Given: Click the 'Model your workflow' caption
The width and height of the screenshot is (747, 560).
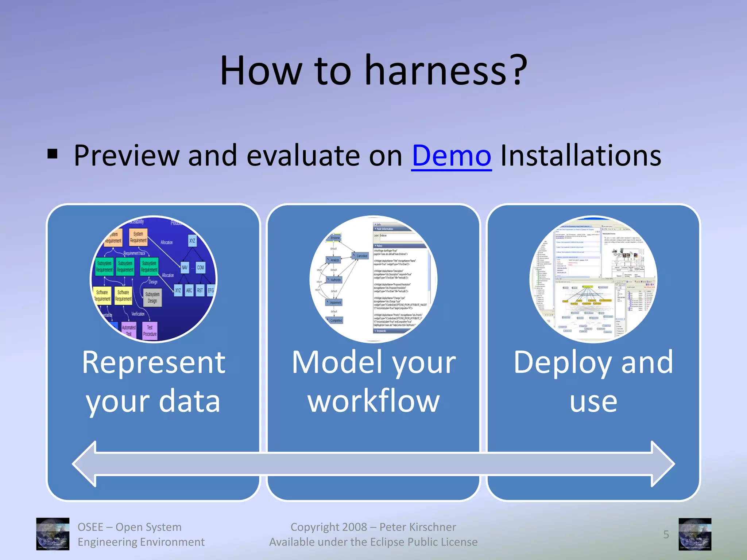Looking at the screenshot, I should [373, 381].
